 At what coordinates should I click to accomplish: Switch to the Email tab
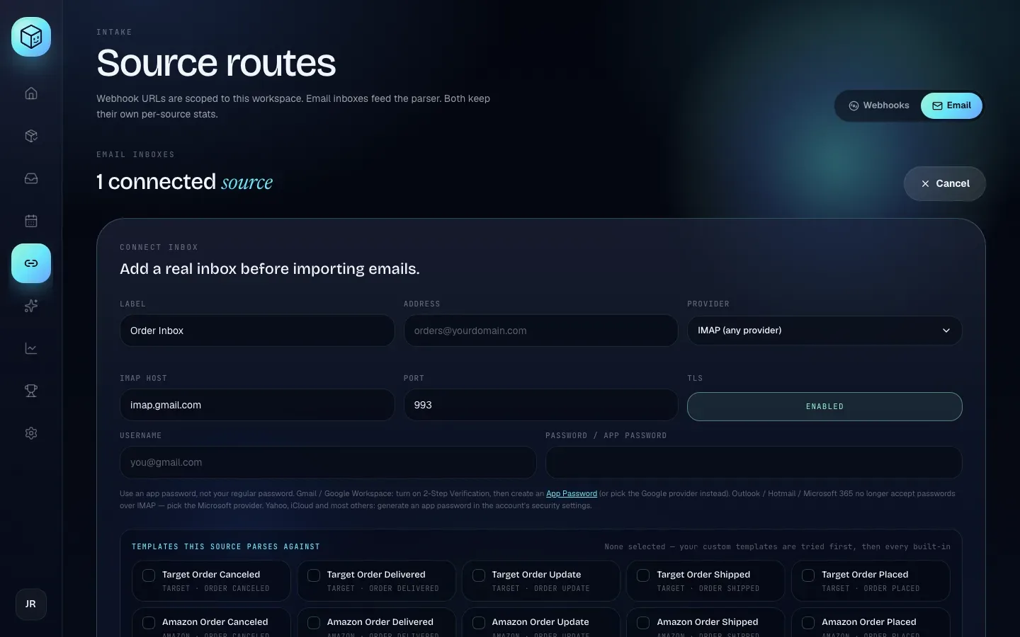(x=951, y=105)
